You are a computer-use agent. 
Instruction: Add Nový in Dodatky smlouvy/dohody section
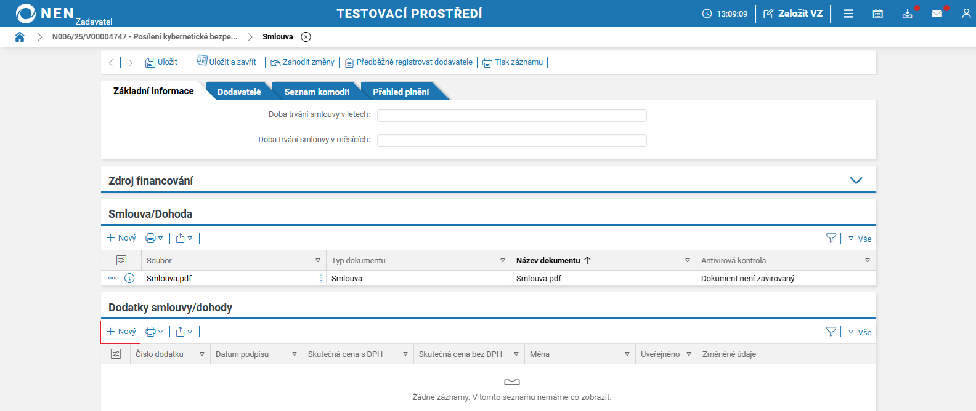click(121, 332)
